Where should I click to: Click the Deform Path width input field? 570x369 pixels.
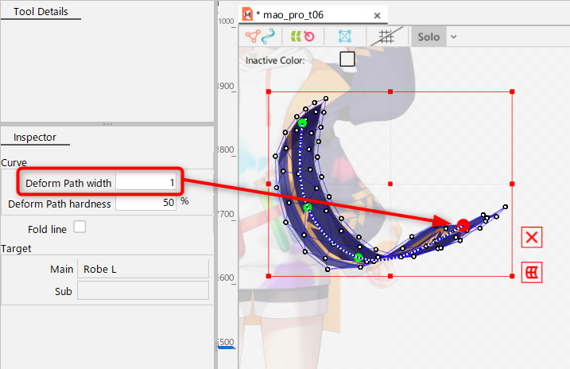(146, 183)
